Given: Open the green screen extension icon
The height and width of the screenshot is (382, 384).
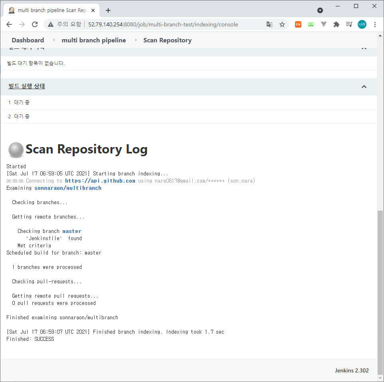Looking at the screenshot, I should 311,24.
